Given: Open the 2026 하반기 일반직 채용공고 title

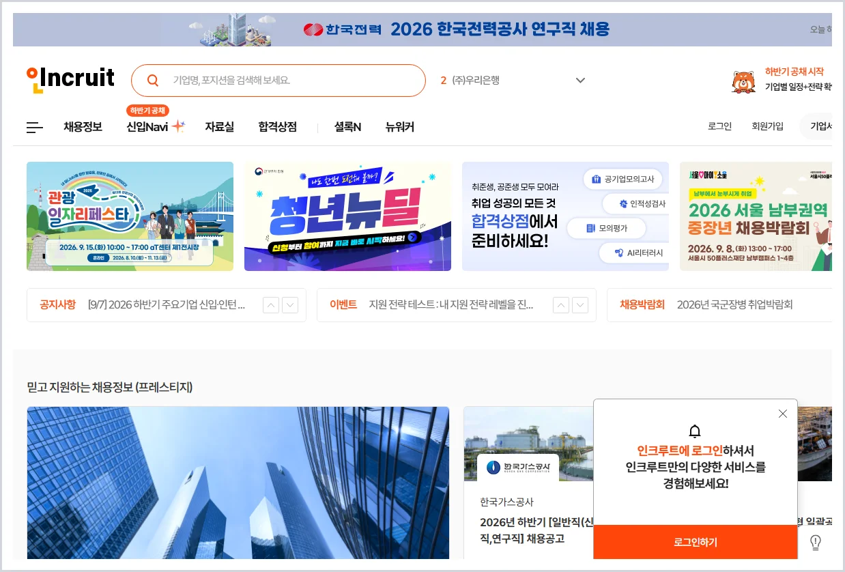Looking at the screenshot, I should click(x=536, y=530).
